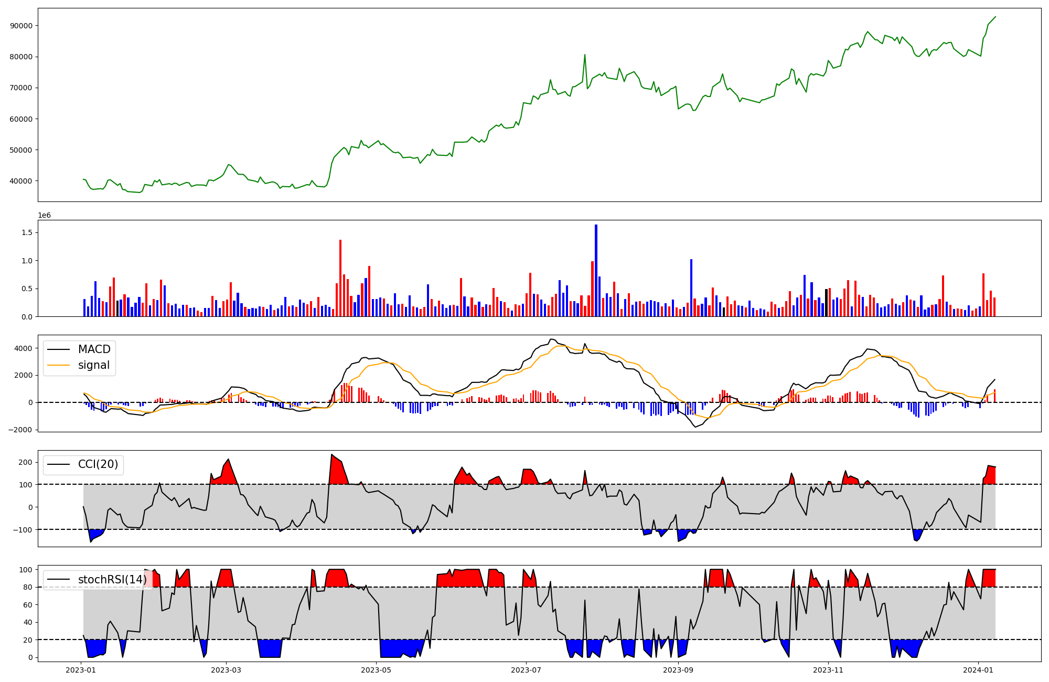The width and height of the screenshot is (1049, 682).
Task: Click the final peak of the green price line
Action: [x=995, y=17]
